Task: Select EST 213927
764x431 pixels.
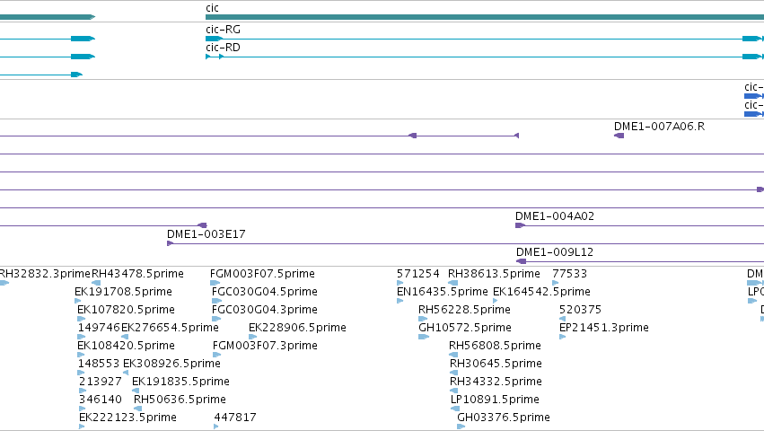Action: point(100,382)
